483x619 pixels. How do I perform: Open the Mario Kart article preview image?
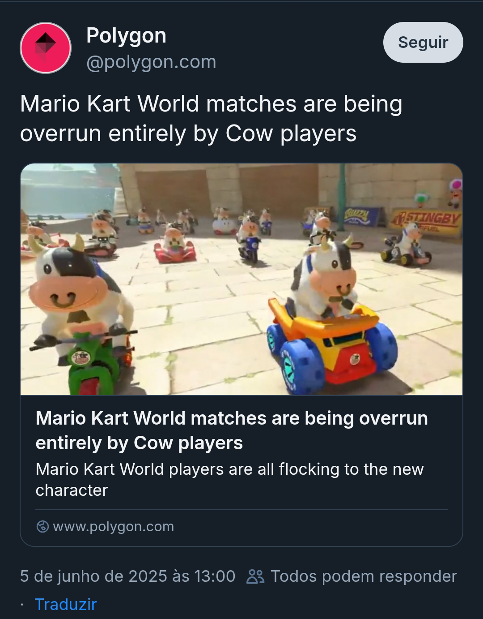pyautogui.click(x=241, y=279)
